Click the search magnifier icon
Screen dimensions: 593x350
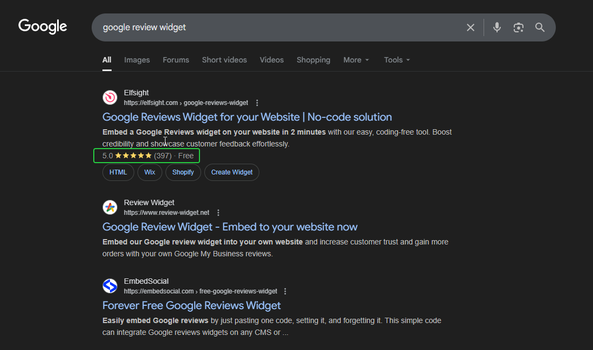540,27
